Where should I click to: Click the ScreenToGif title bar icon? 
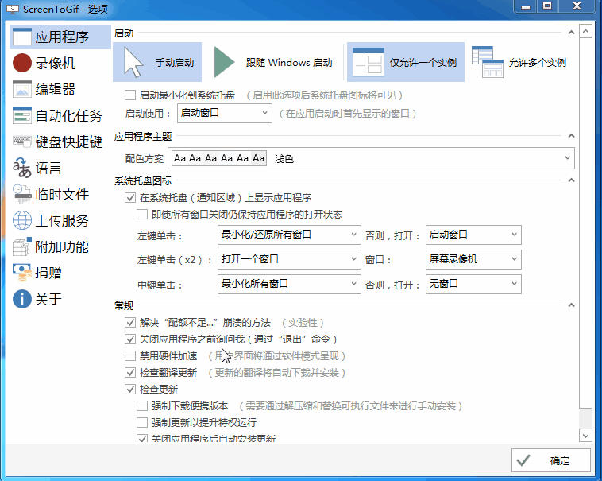pyautogui.click(x=13, y=9)
